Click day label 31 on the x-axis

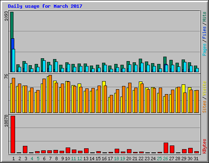click(196, 159)
